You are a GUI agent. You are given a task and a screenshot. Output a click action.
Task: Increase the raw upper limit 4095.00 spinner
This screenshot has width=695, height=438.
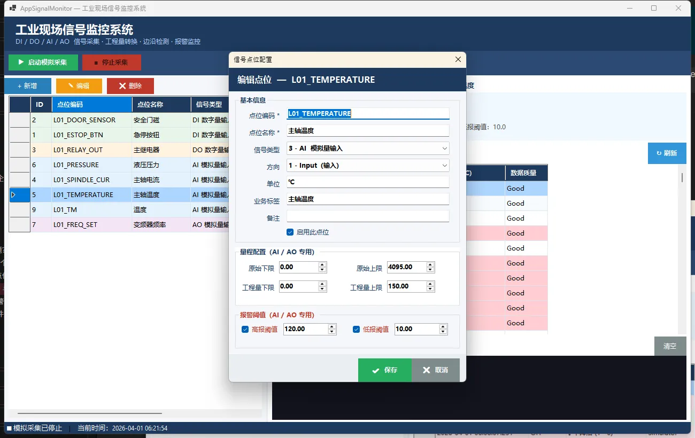click(x=431, y=264)
